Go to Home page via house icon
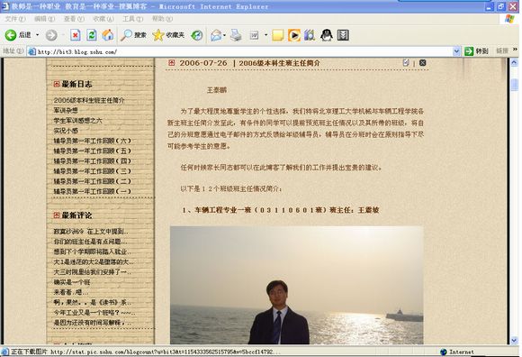The height and width of the screenshot is (357, 522). click(107, 34)
